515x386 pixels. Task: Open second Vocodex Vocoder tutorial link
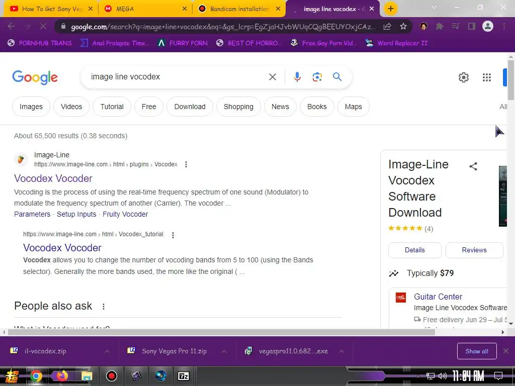point(62,248)
